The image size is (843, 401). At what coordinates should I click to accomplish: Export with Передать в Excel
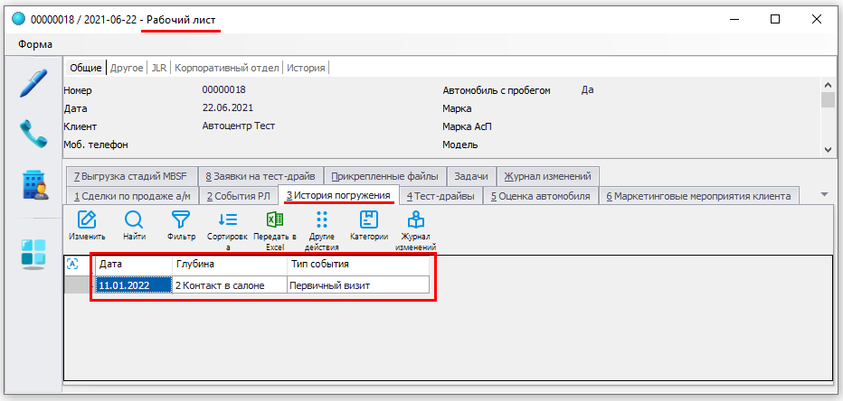[x=275, y=219]
